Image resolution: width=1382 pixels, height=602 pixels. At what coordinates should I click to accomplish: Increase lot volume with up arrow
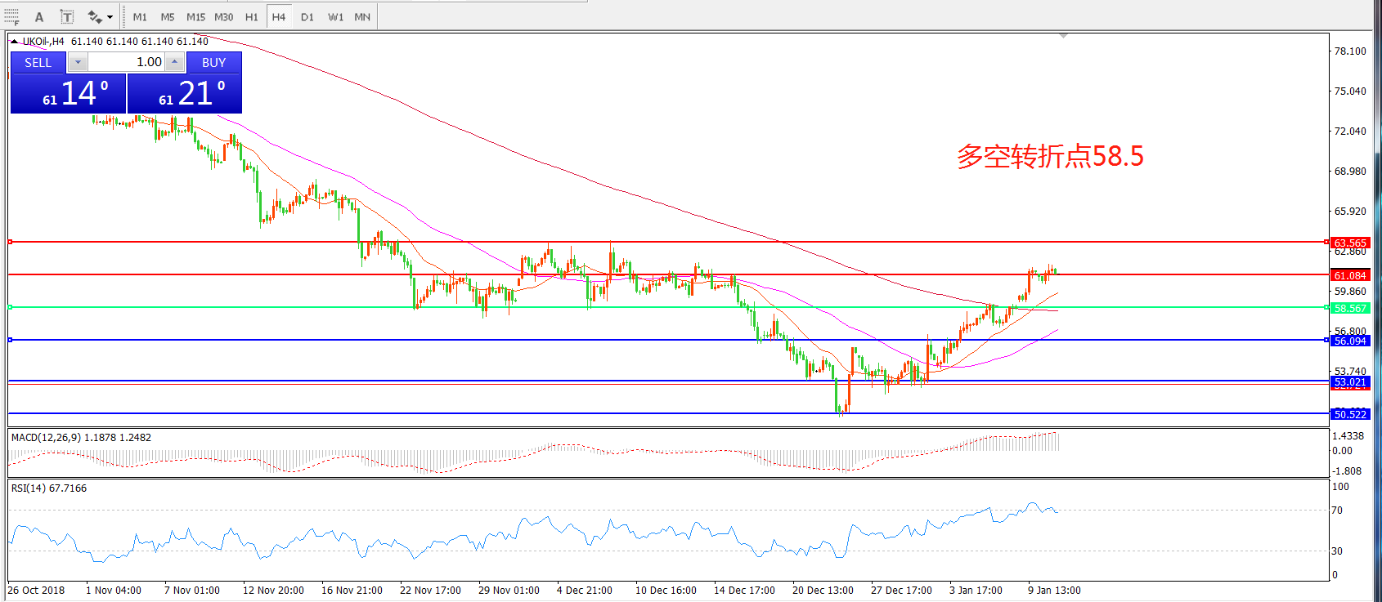[174, 62]
